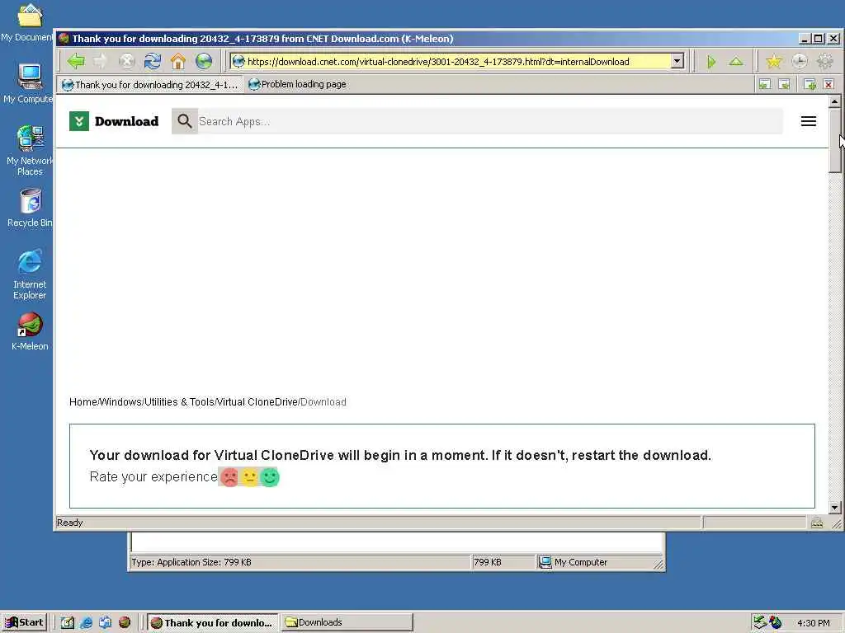Open the Windows breadcrumb link
This screenshot has width=845, height=633.
(x=120, y=402)
